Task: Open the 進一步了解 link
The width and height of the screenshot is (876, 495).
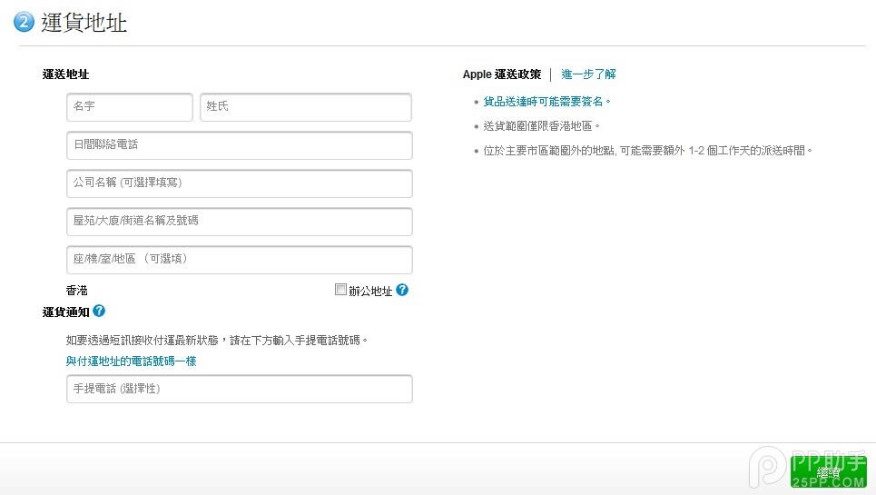Action: click(x=588, y=74)
